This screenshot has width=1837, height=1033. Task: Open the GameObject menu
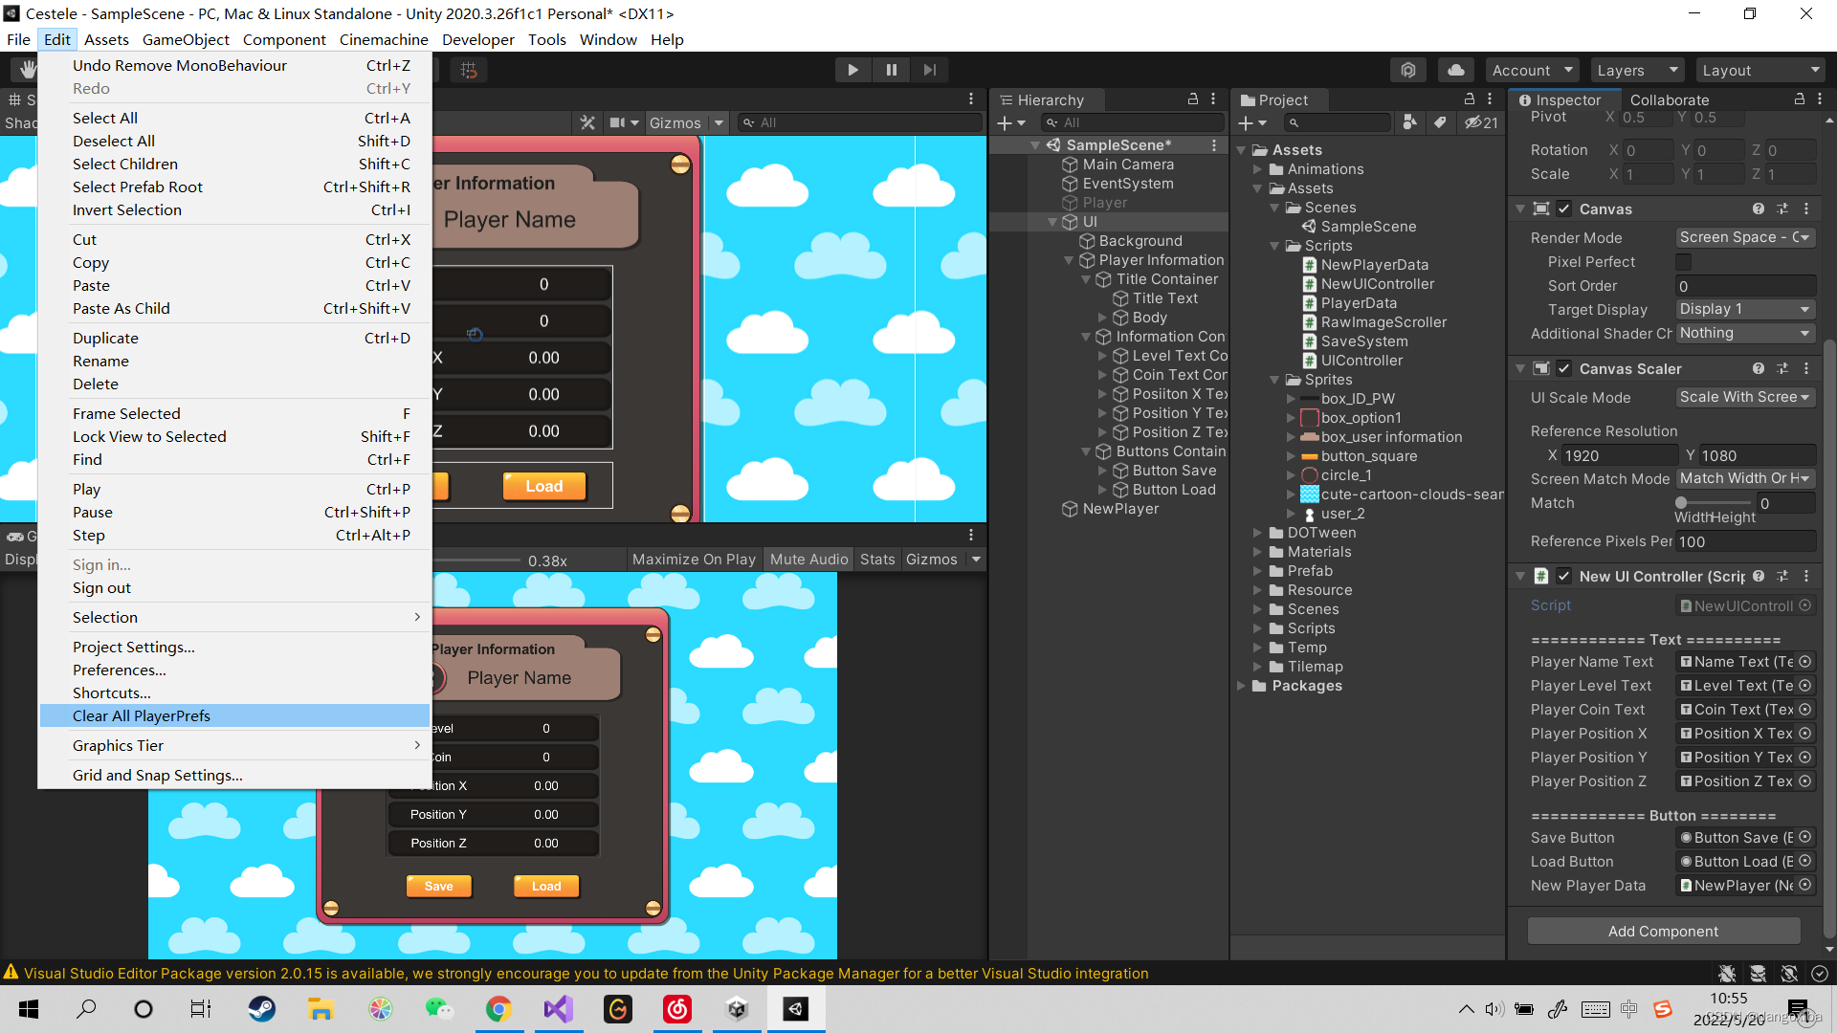186,39
